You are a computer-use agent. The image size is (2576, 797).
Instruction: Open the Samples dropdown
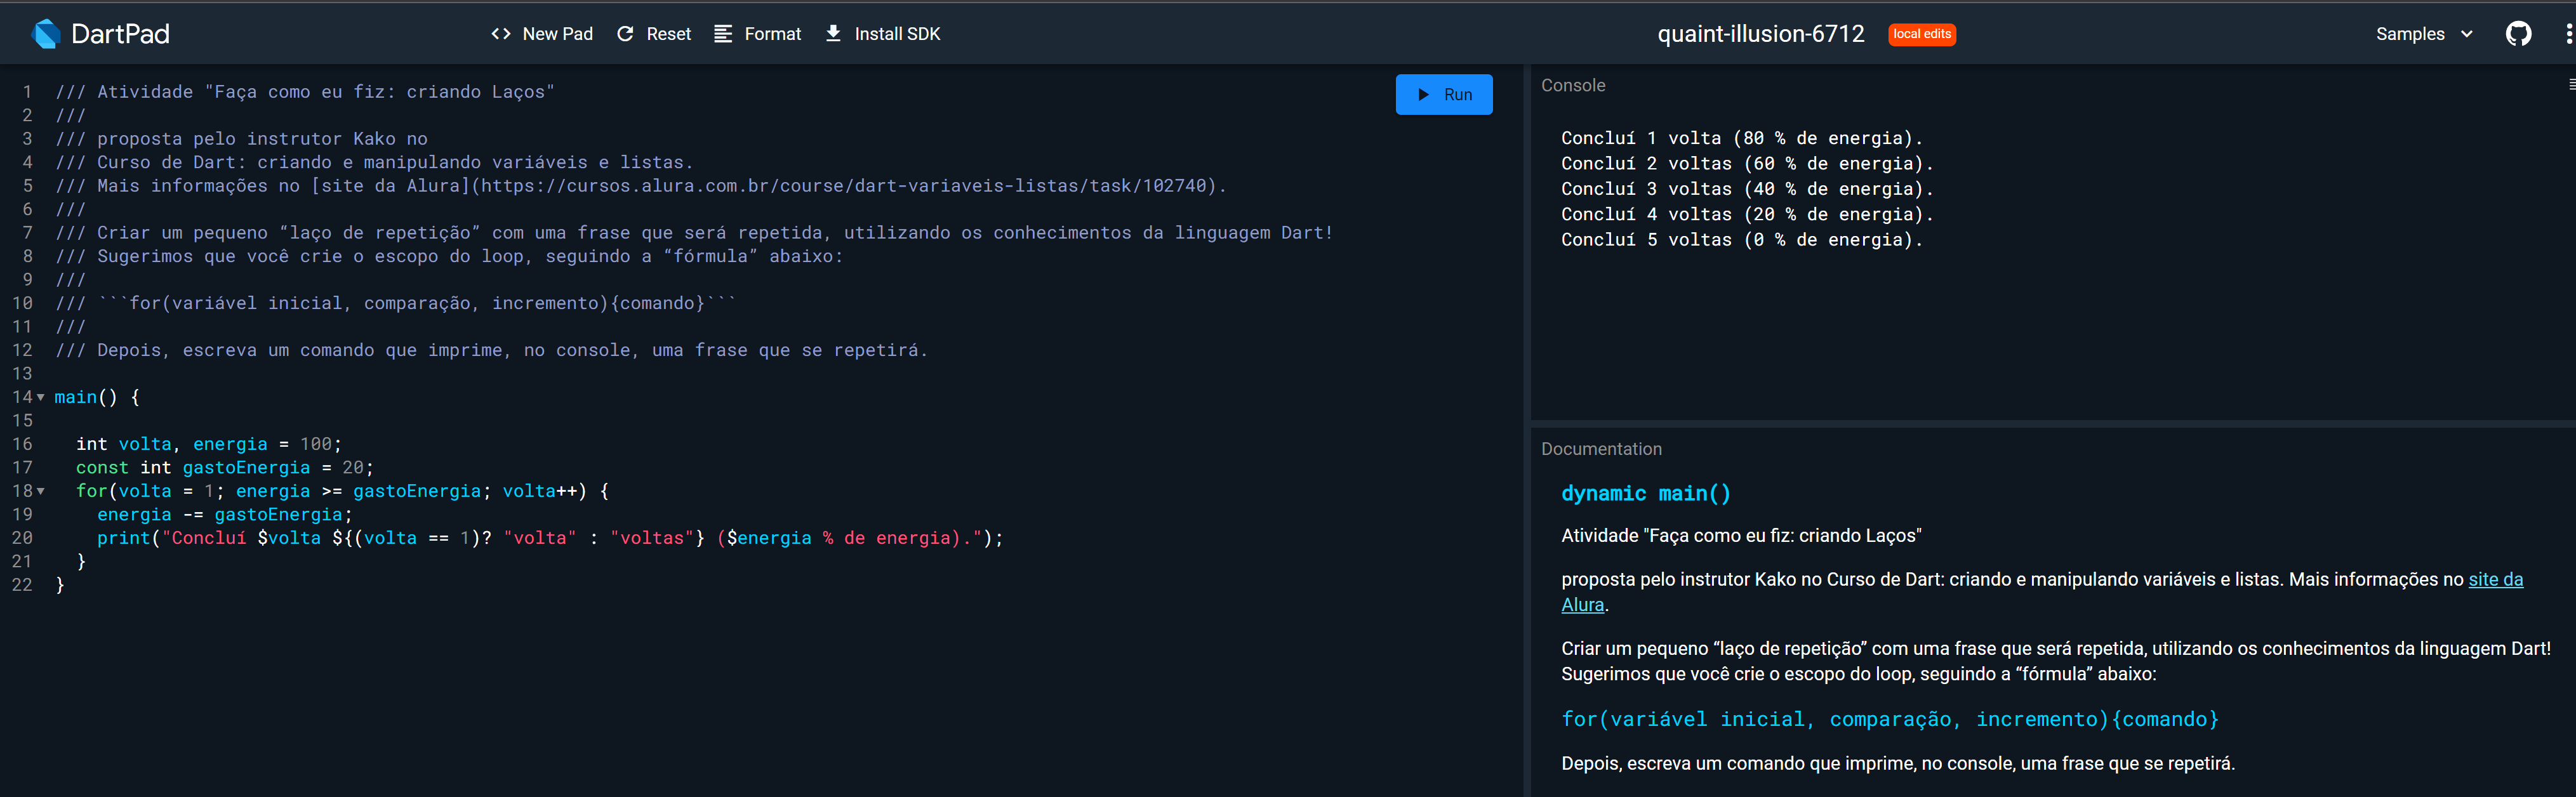tap(2425, 34)
